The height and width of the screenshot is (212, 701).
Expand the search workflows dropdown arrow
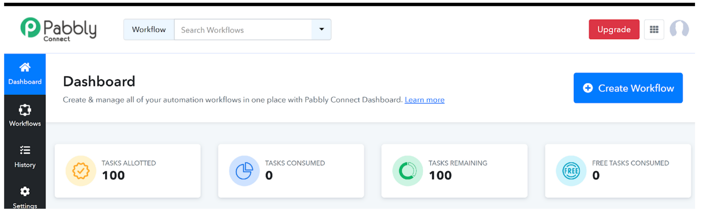(321, 29)
